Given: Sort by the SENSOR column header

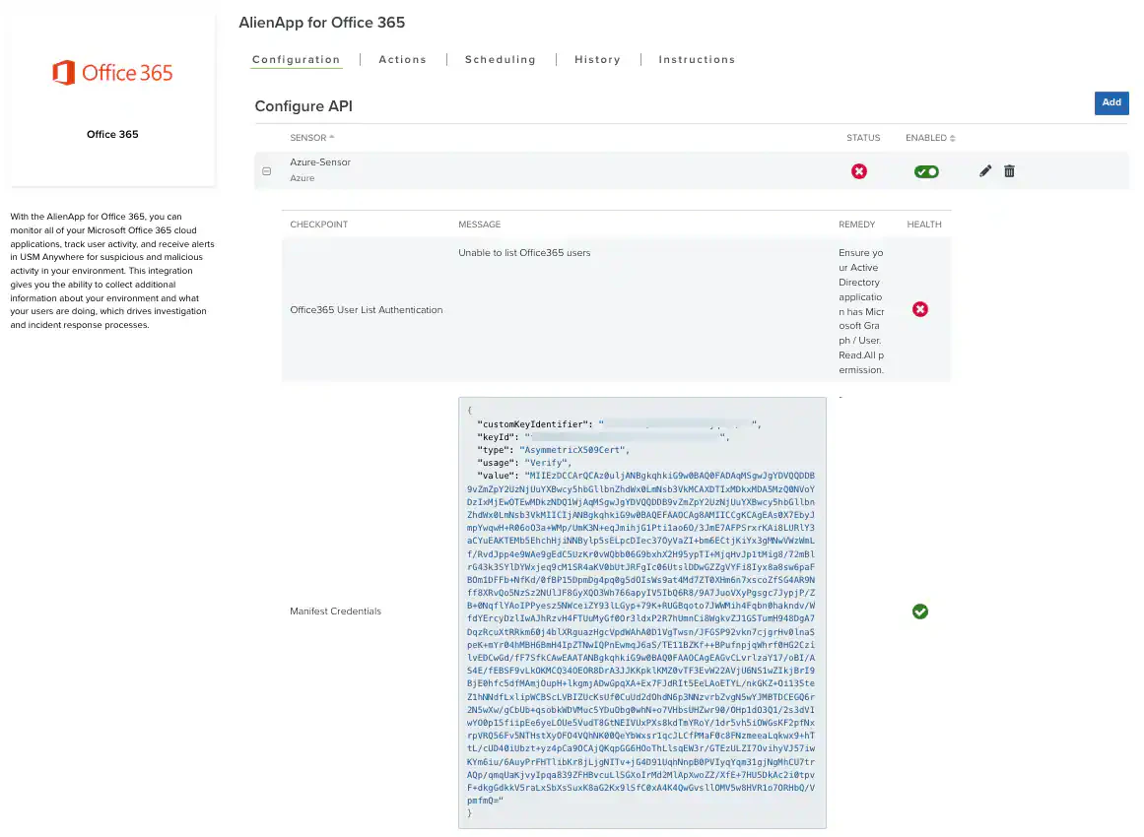Looking at the screenshot, I should [x=311, y=138].
